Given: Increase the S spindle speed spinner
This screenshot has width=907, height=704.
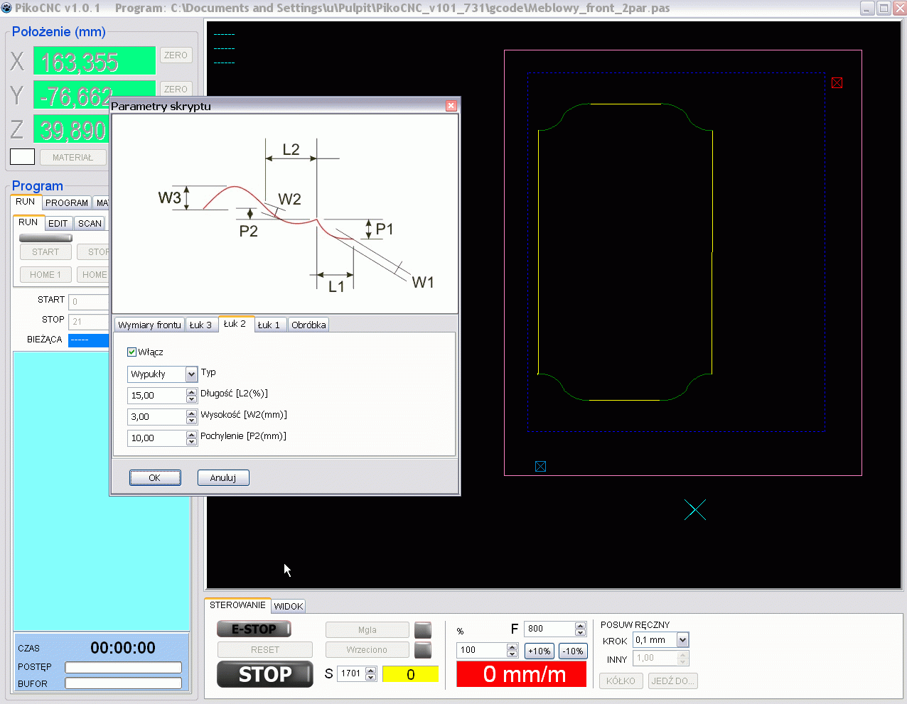Looking at the screenshot, I should coord(370,670).
